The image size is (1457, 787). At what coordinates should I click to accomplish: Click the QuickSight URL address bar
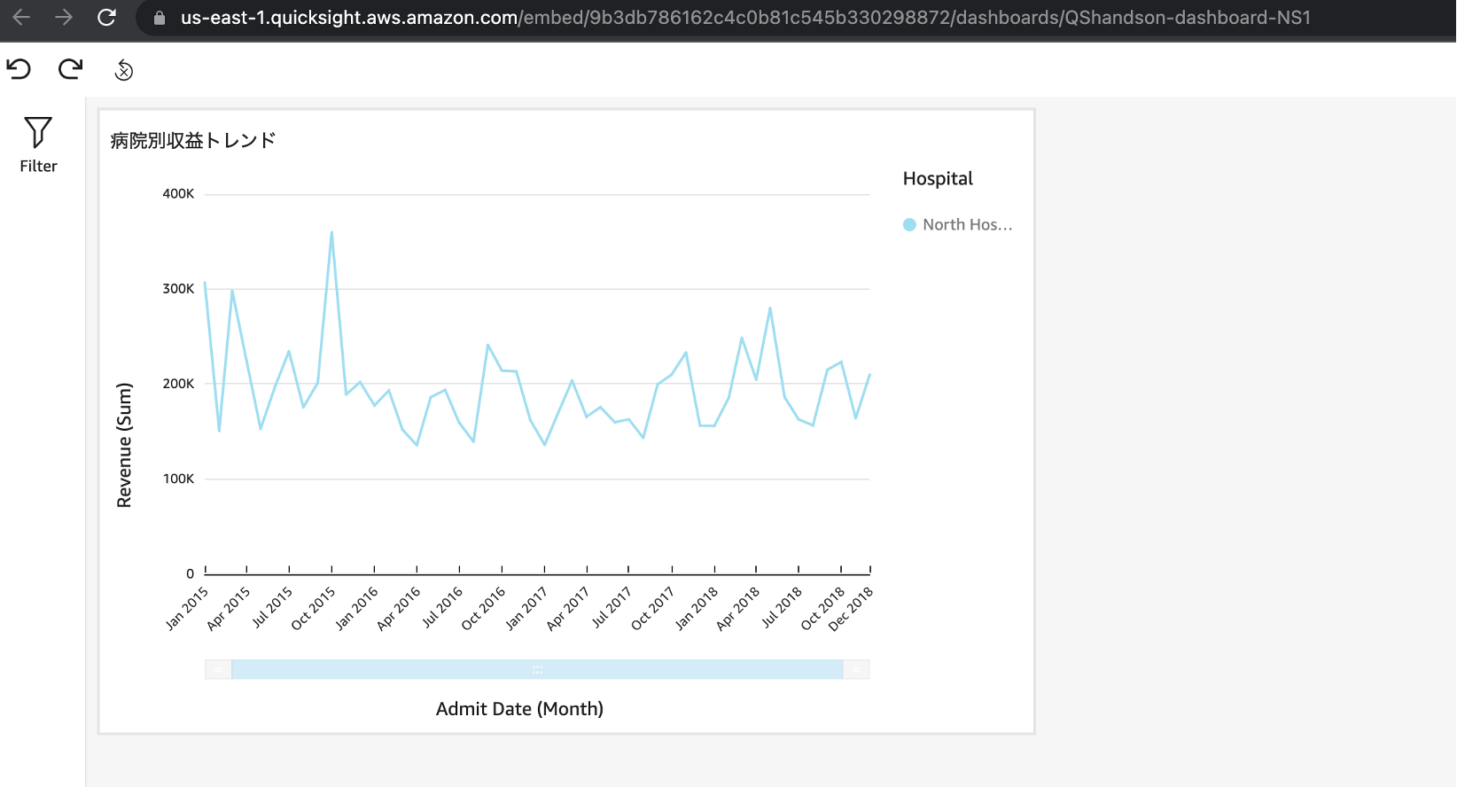click(x=744, y=18)
